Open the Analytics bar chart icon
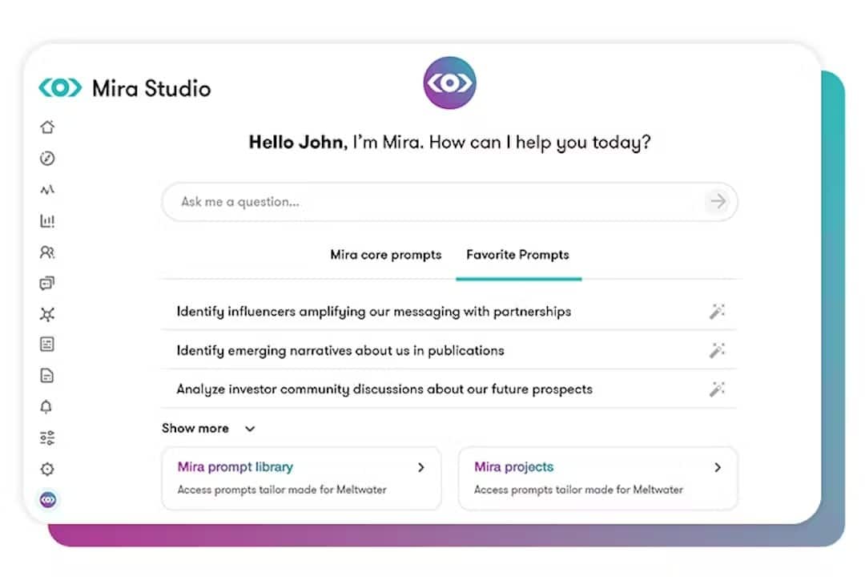865x577 pixels. [x=47, y=221]
